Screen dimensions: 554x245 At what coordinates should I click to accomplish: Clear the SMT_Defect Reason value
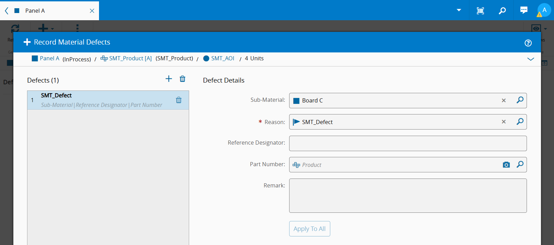(504, 122)
